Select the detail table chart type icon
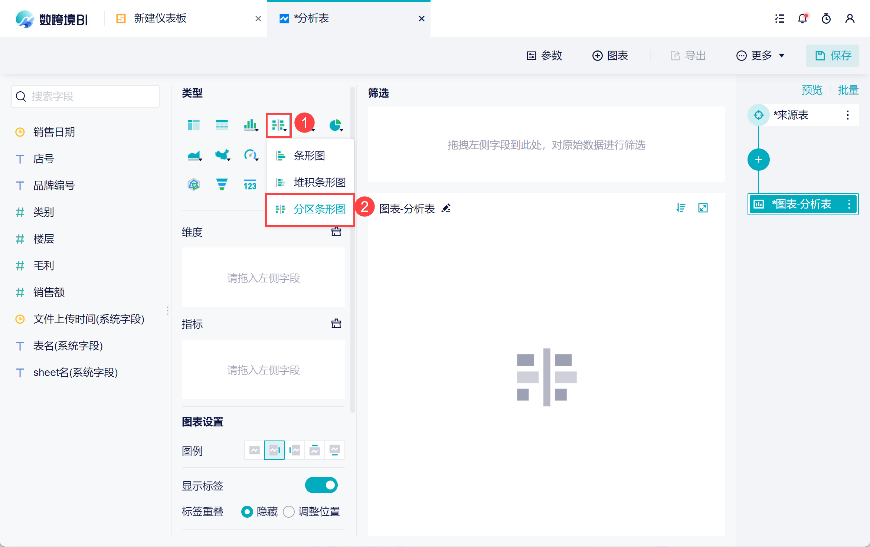Image resolution: width=870 pixels, height=547 pixels. point(222,125)
